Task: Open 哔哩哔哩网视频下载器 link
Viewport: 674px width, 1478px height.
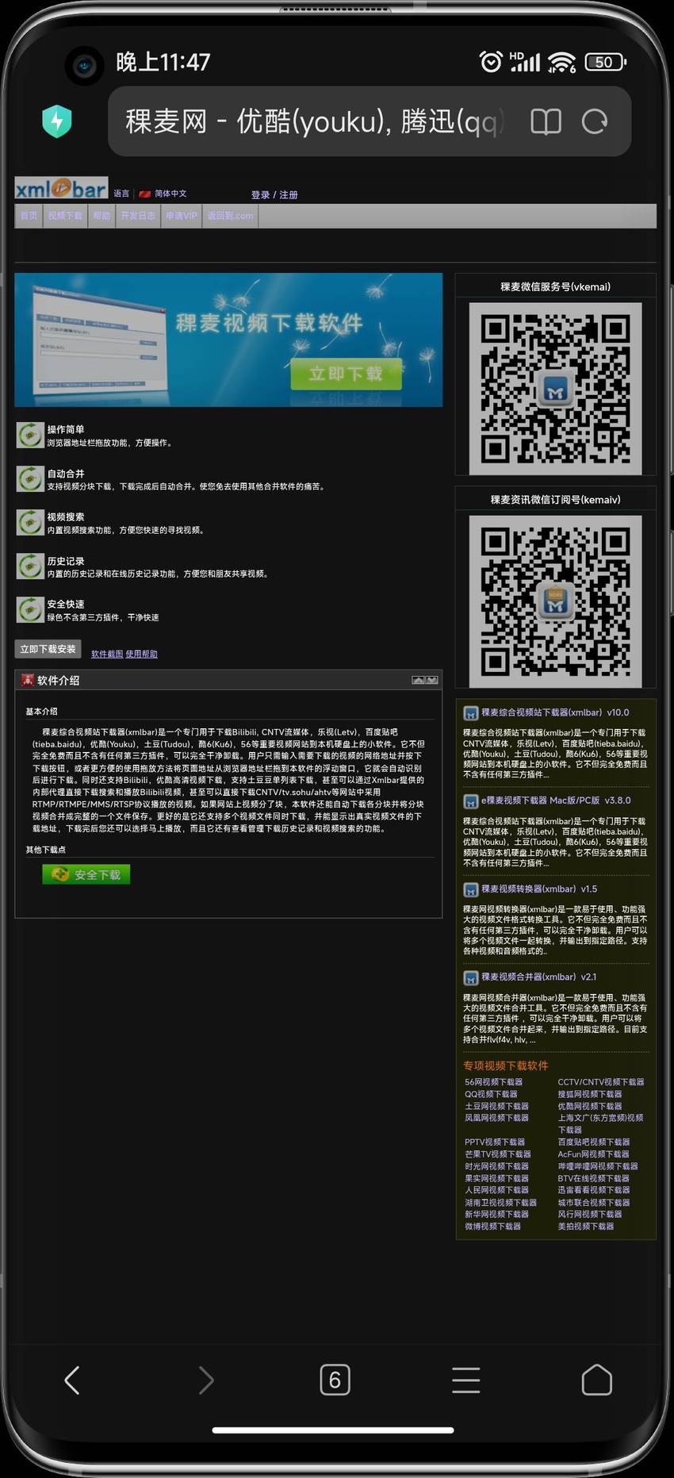Action: (598, 1166)
